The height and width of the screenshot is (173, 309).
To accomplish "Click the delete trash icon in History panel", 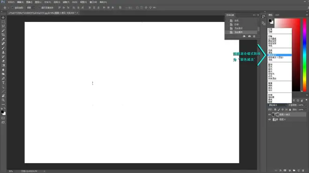I will (x=254, y=36).
